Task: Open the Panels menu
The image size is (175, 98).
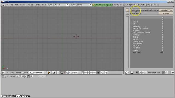Action: [12, 76]
